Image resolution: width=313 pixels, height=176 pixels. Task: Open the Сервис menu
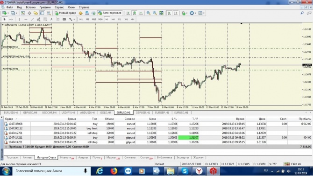point(59,7)
